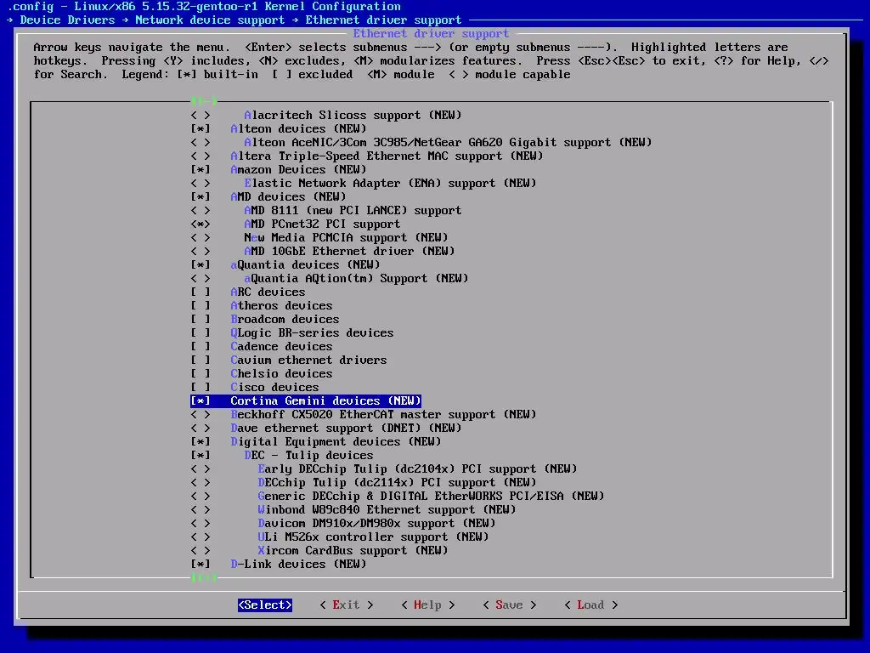Click bottom green scroll-down indicator
The image size is (870, 653).
click(x=204, y=578)
